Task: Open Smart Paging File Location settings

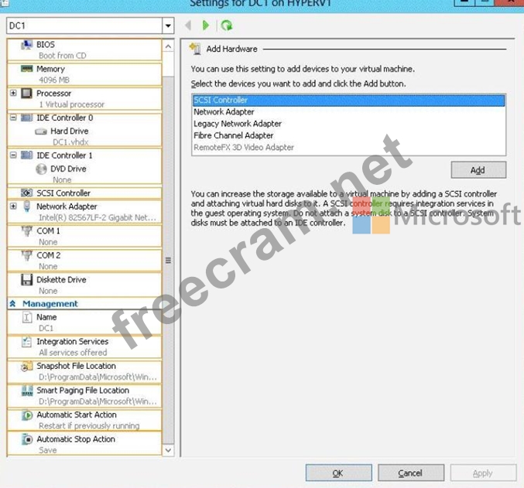Action: point(84,395)
